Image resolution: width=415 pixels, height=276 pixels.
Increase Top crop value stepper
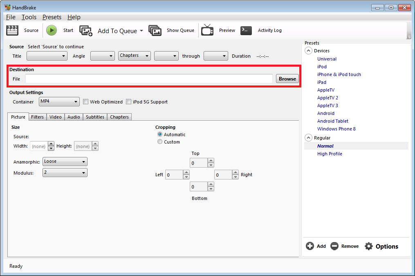point(211,160)
